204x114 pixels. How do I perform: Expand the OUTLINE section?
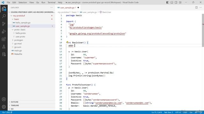click(31, 102)
